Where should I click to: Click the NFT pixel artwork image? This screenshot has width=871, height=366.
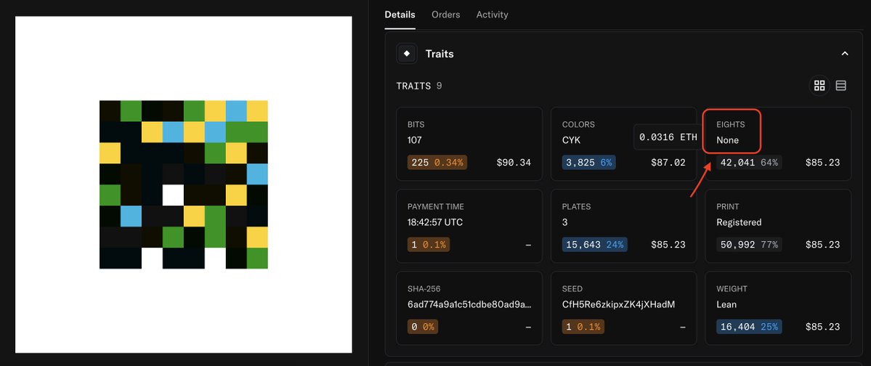(x=184, y=184)
